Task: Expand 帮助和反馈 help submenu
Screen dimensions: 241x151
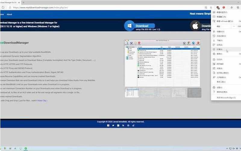Action: tap(226, 92)
